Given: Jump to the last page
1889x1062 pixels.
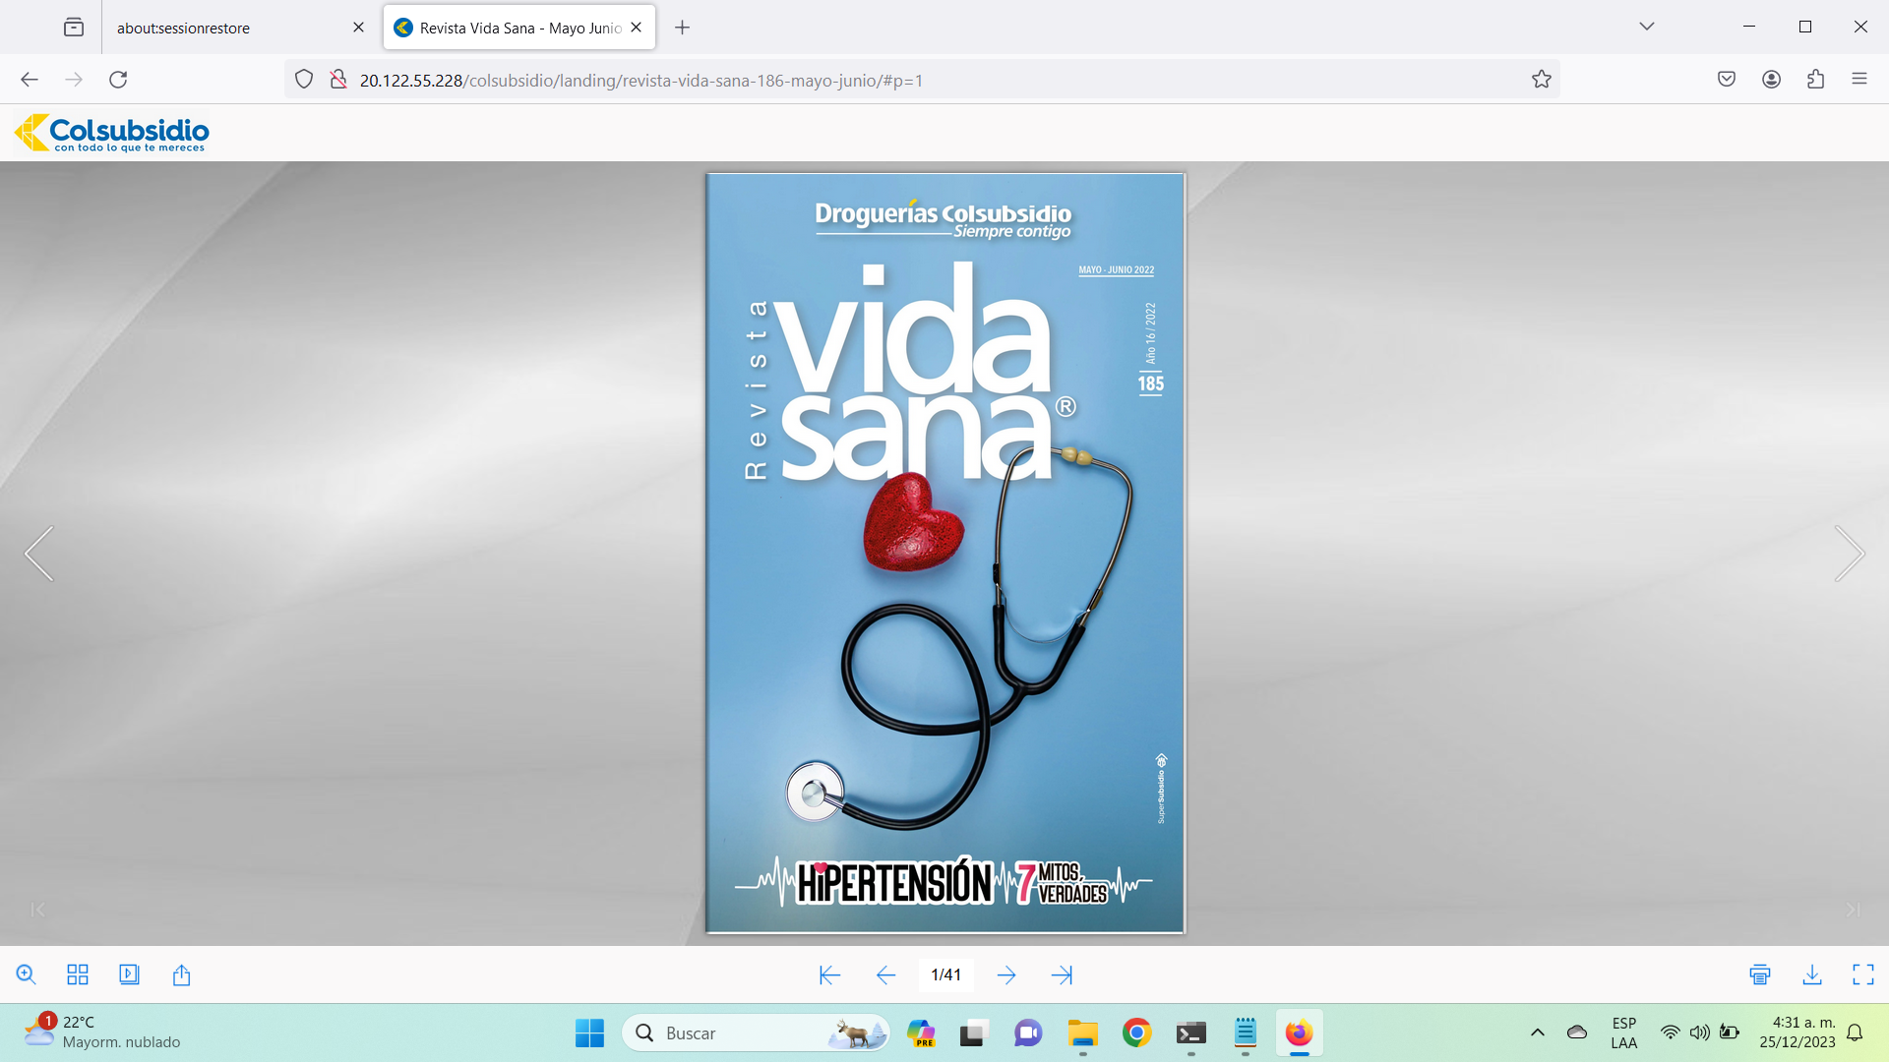Looking at the screenshot, I should [1062, 974].
